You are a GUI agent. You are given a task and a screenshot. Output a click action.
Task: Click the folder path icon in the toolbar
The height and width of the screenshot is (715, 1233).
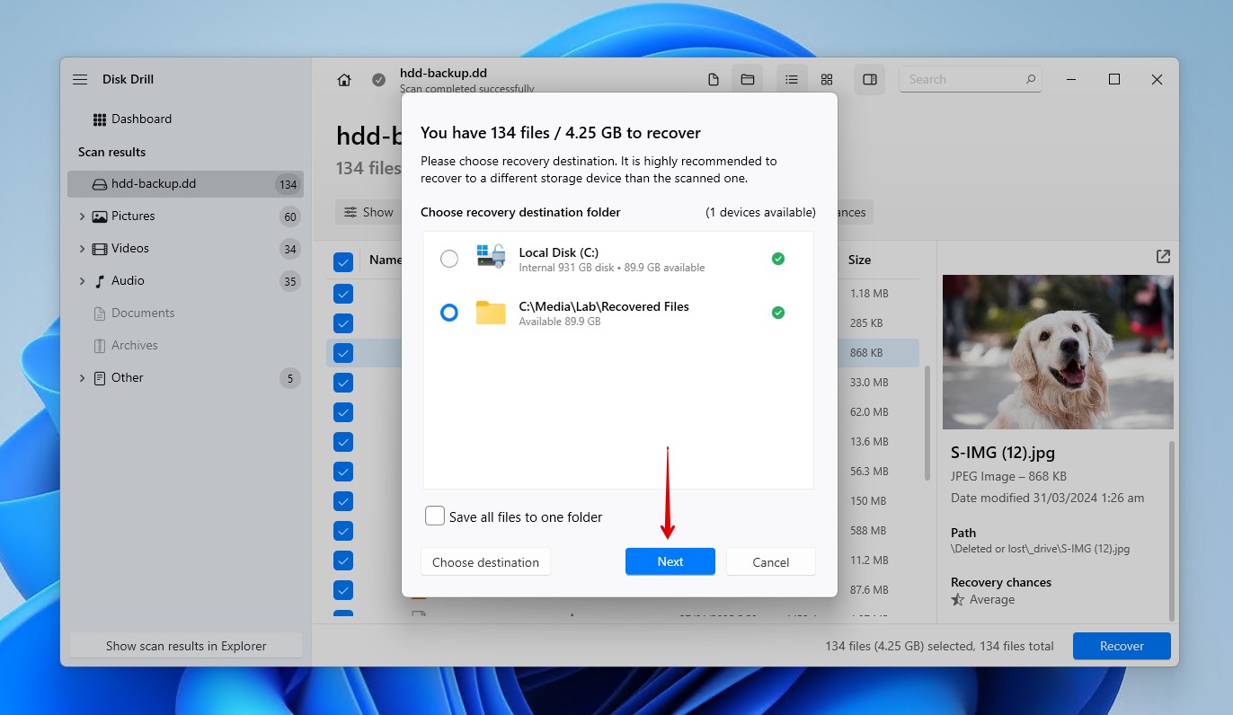(747, 79)
